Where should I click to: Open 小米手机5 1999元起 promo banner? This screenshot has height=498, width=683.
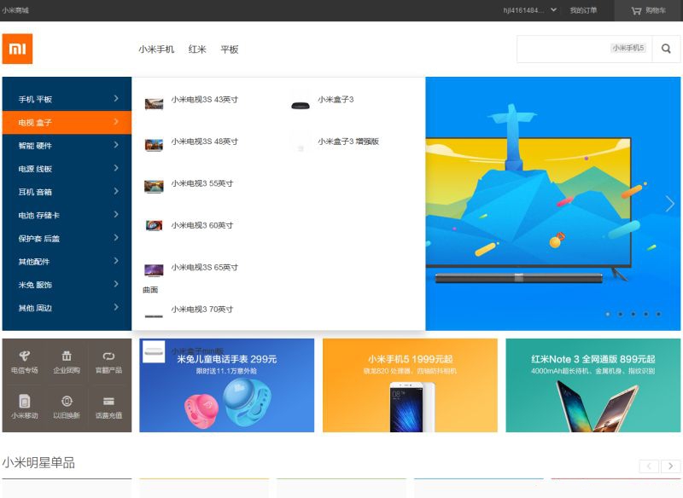(x=410, y=385)
